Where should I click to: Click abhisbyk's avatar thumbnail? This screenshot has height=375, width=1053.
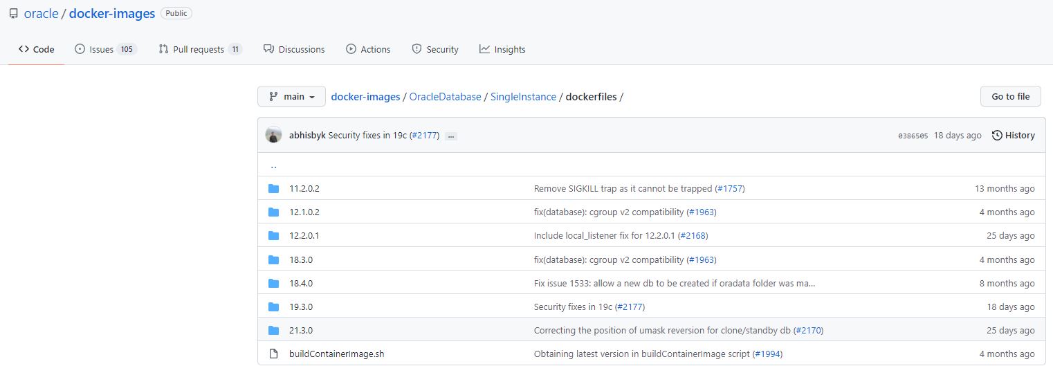pos(273,136)
